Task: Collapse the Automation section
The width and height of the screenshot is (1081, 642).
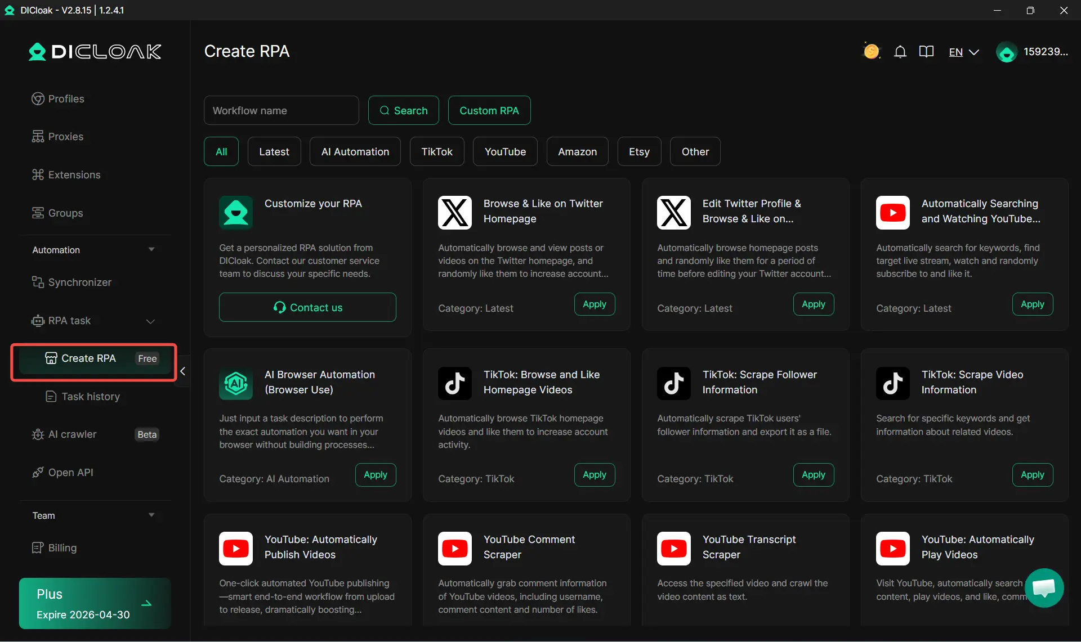Action: tap(151, 250)
